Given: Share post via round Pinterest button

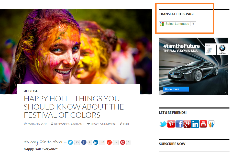Looking at the screenshot, I should coord(123,142).
